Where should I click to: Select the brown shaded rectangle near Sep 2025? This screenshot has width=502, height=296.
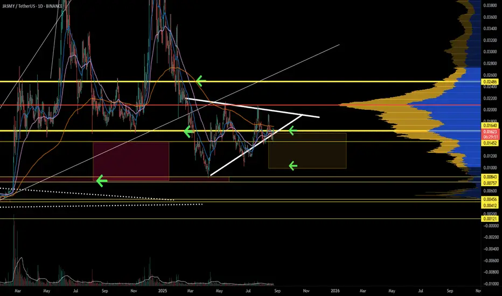308,151
